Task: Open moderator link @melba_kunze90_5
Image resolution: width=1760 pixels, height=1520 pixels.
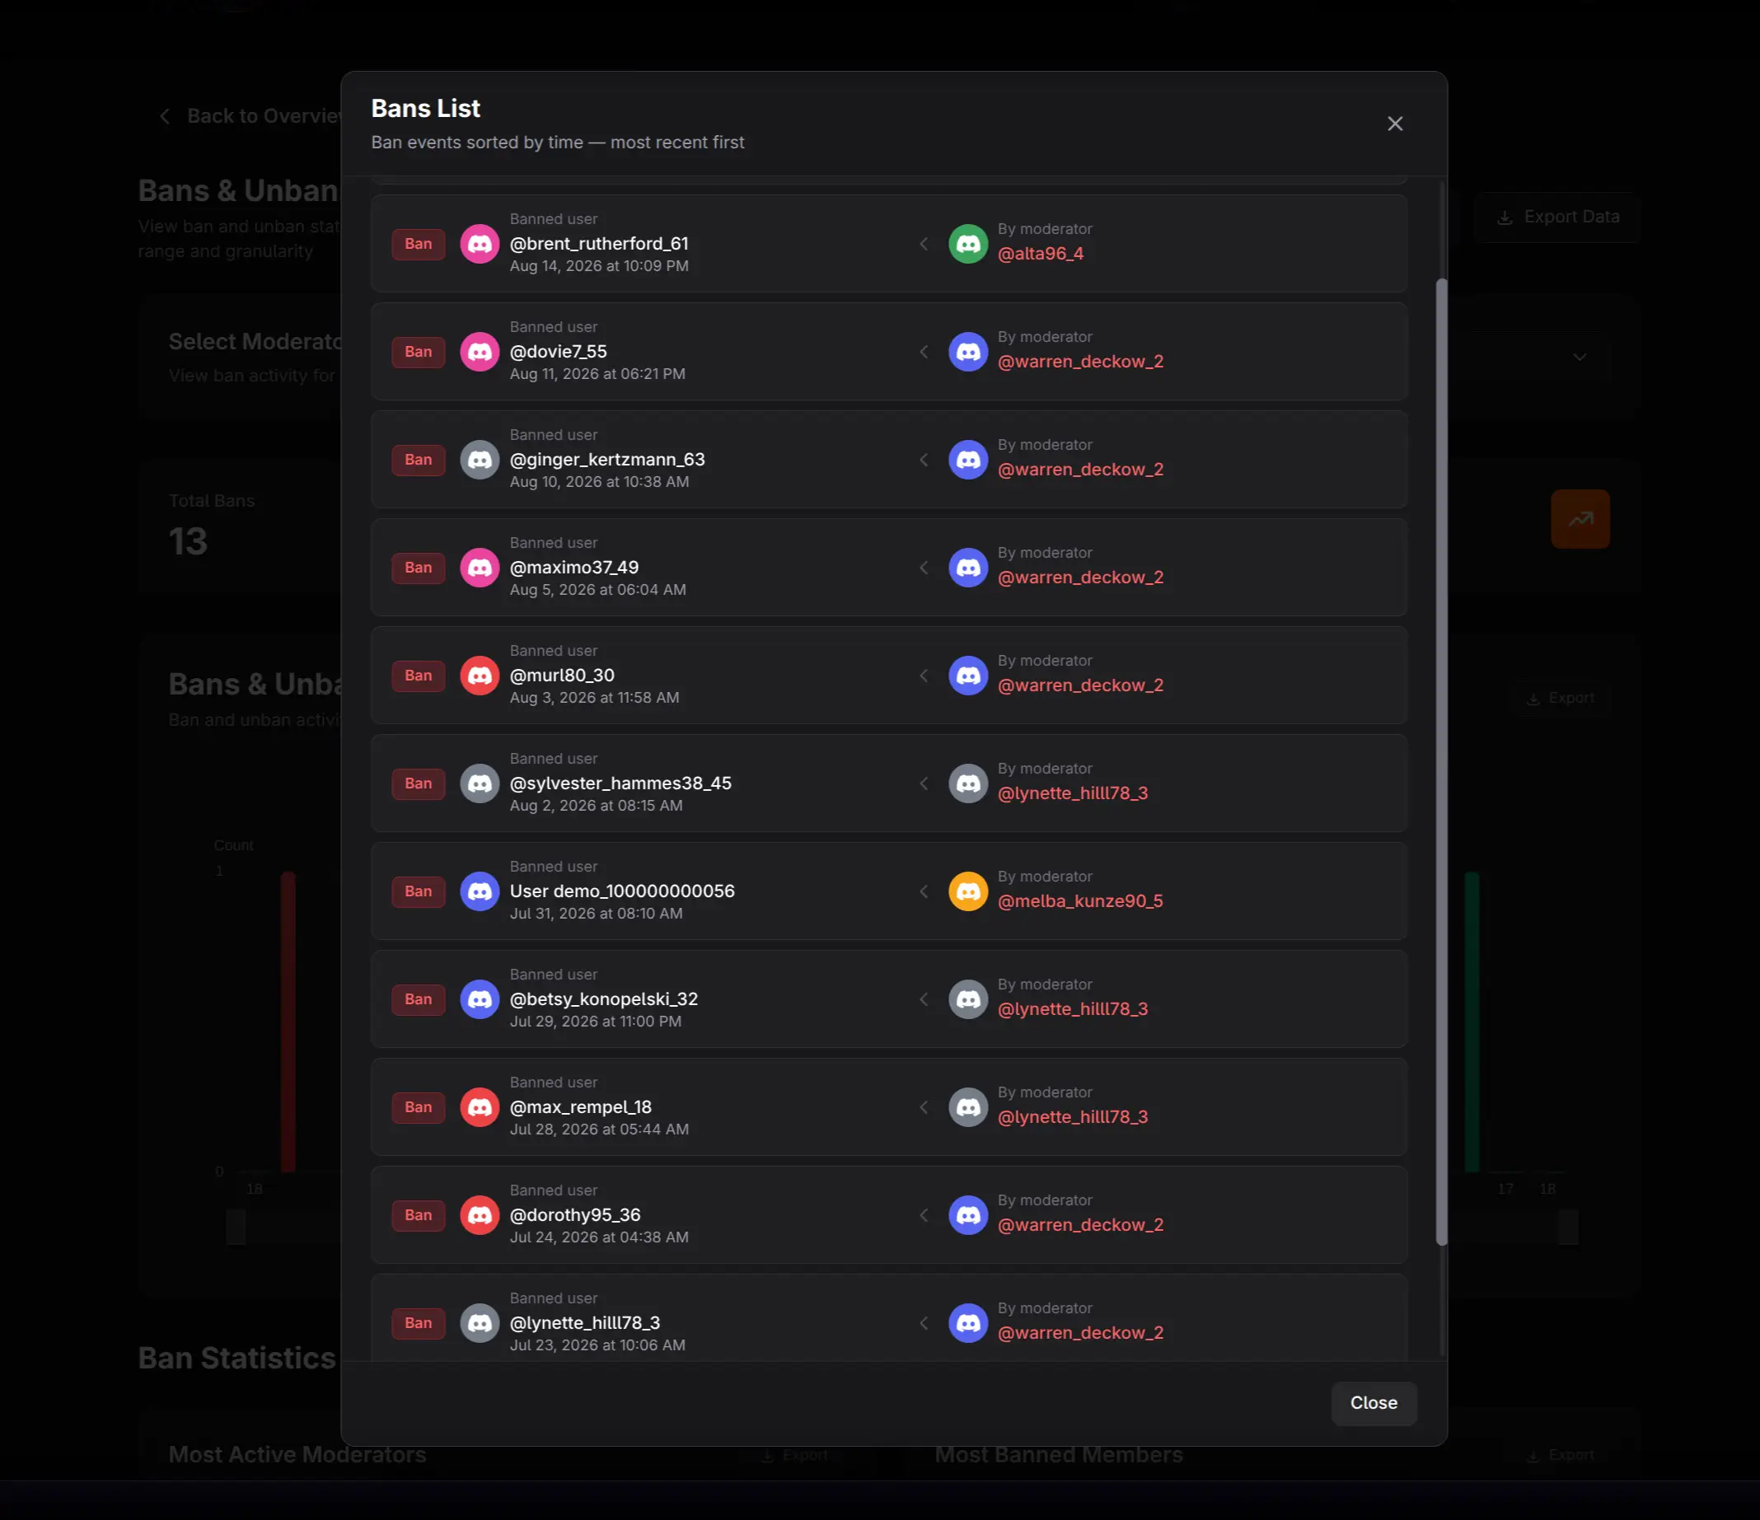Action: tap(1080, 901)
